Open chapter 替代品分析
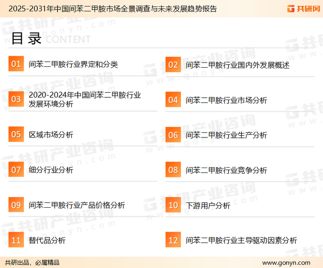 [47, 240]
